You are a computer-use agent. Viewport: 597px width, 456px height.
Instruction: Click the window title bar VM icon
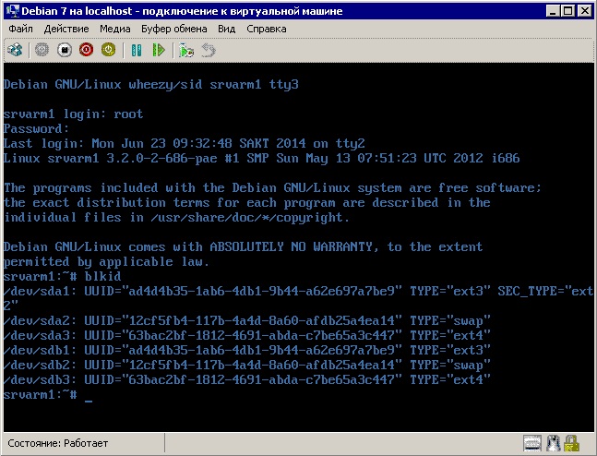coord(13,11)
